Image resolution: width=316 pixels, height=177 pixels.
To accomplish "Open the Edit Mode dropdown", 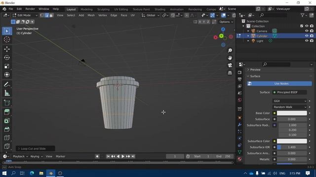I will (25, 15).
